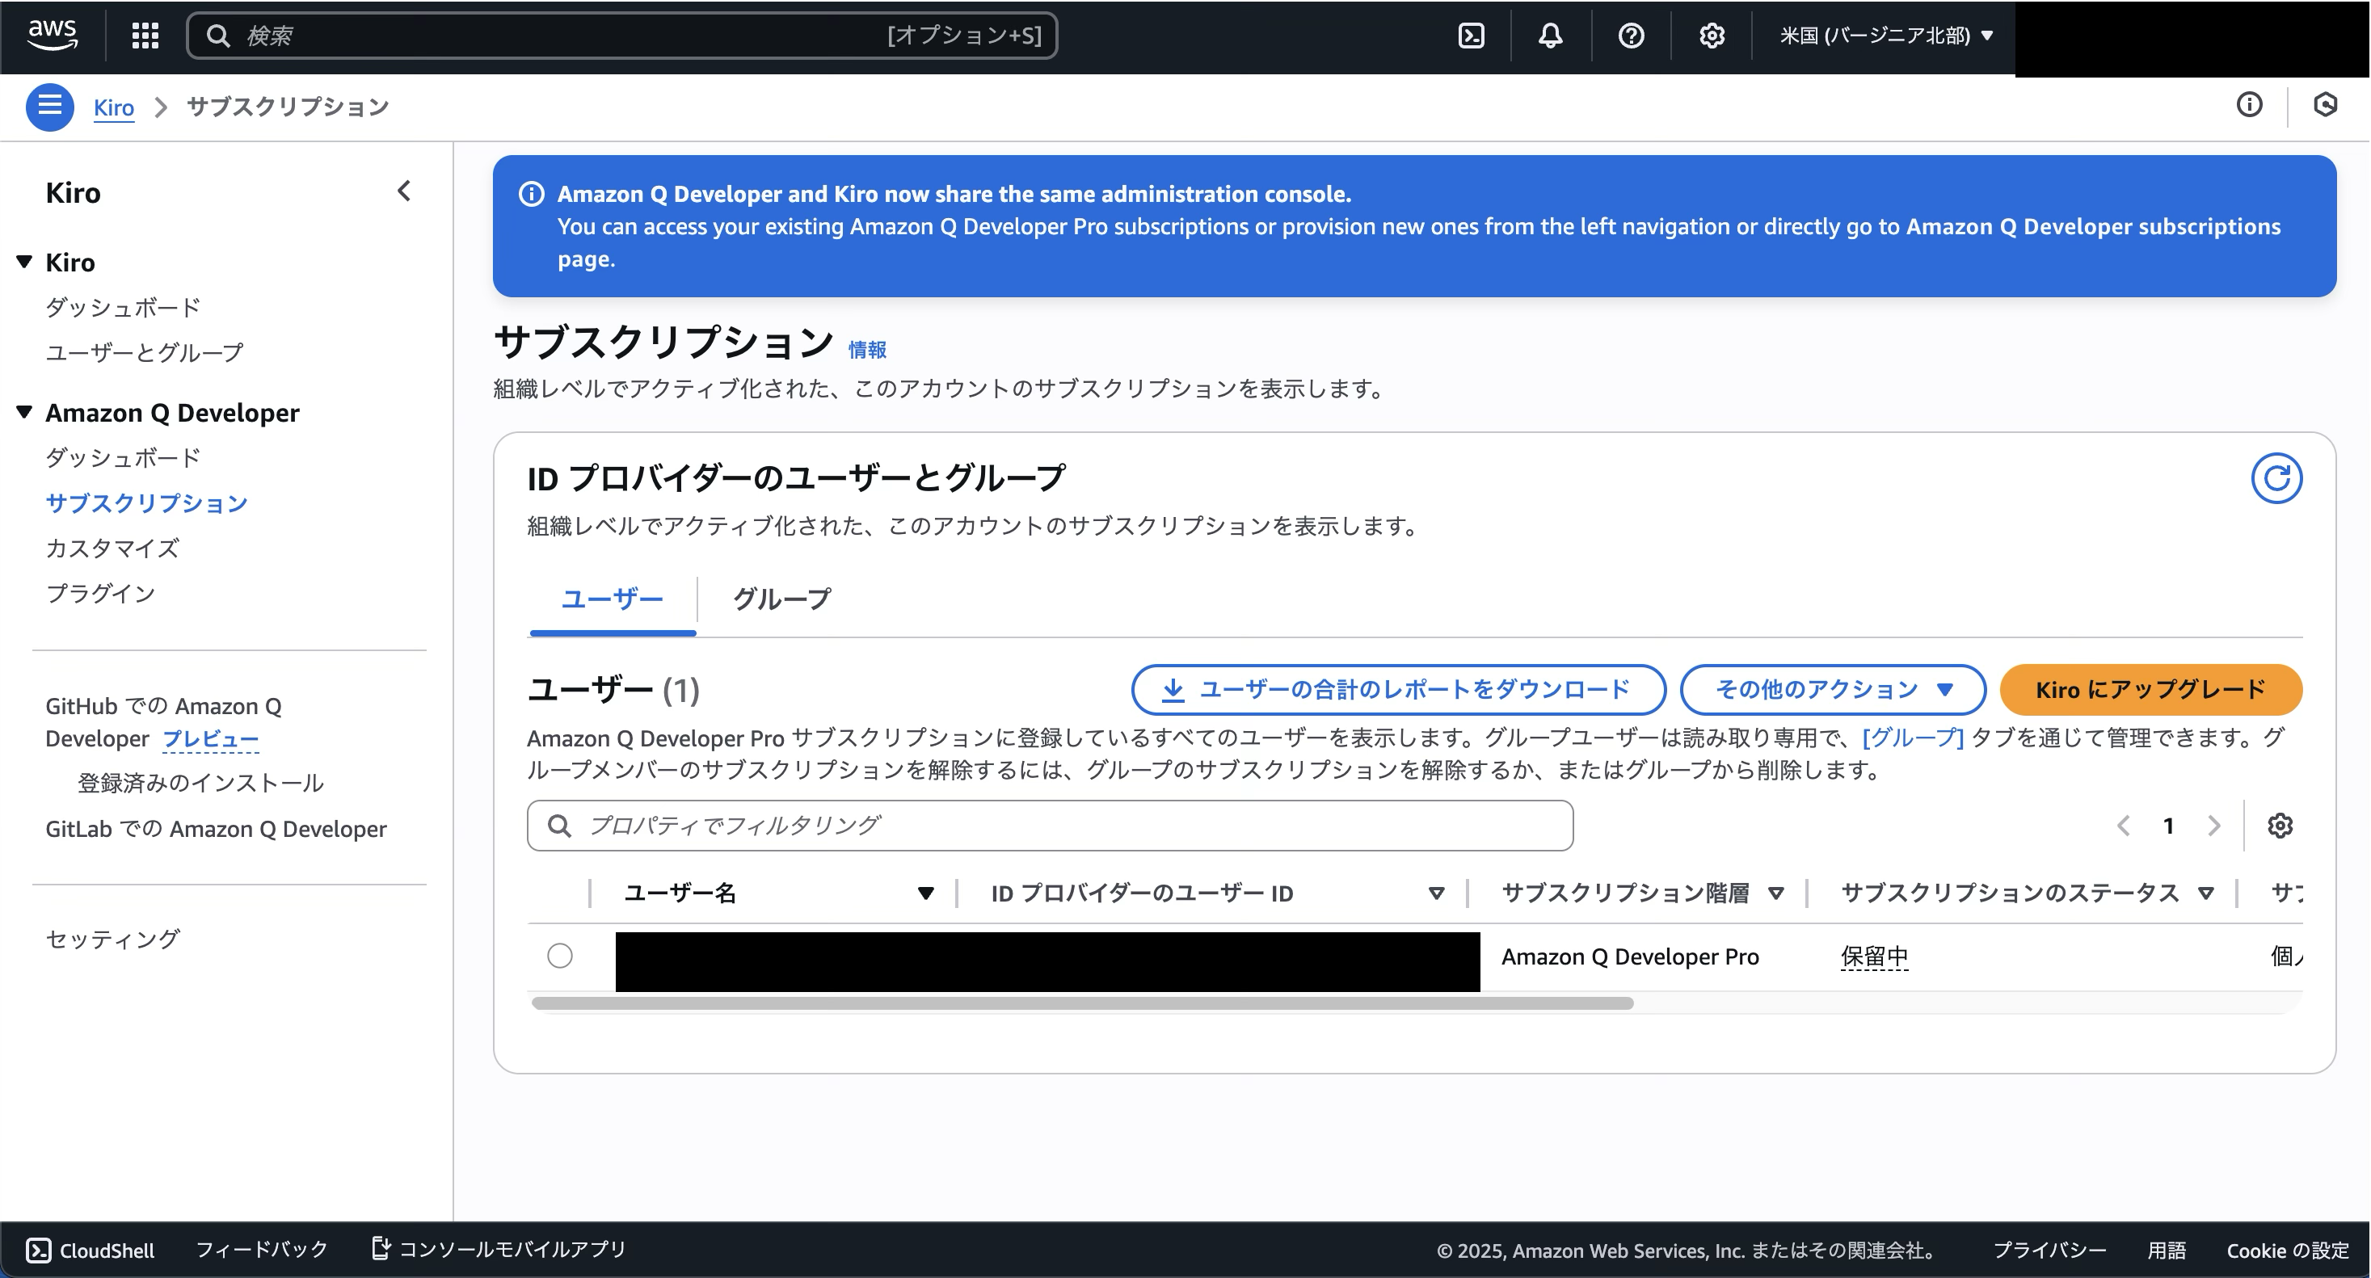Select the user row radio button
The image size is (2371, 1278).
(559, 956)
